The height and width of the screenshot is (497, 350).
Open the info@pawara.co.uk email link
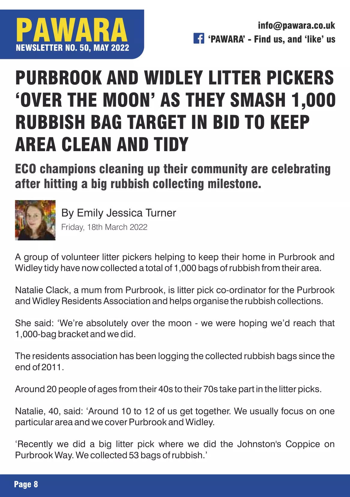(x=296, y=26)
